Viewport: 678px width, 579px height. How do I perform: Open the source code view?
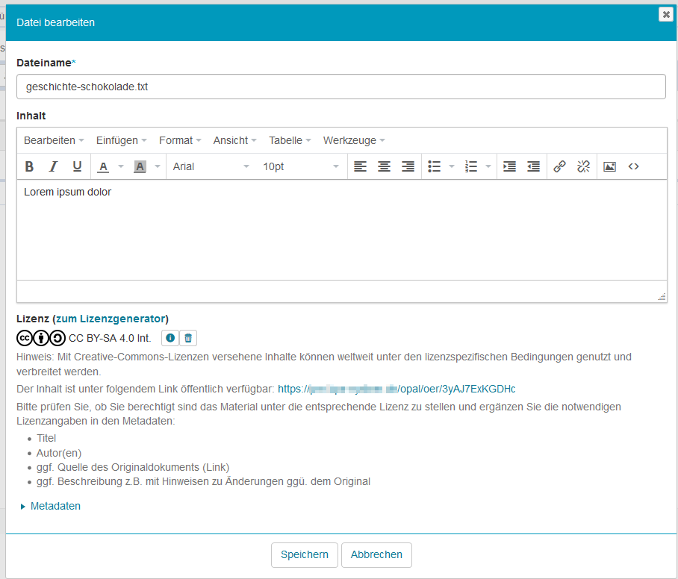[633, 166]
